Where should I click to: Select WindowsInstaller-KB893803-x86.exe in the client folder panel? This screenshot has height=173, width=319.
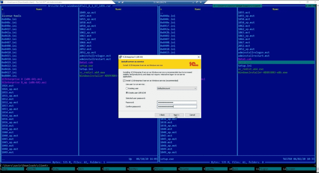click(263, 72)
